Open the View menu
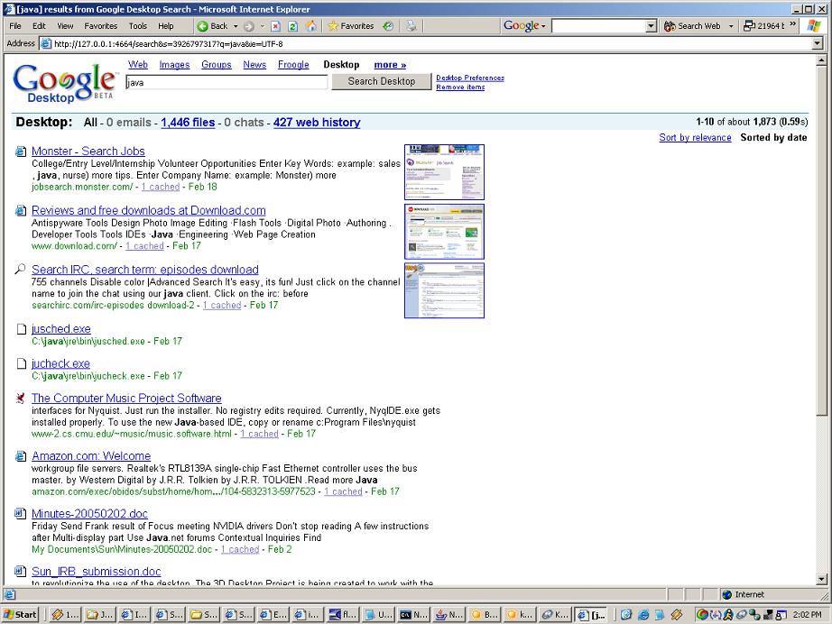This screenshot has width=832, height=624. [x=65, y=26]
